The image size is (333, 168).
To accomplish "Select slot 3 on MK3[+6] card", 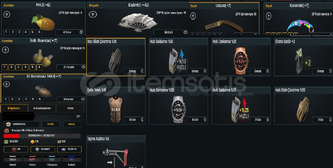I will click(19, 32).
